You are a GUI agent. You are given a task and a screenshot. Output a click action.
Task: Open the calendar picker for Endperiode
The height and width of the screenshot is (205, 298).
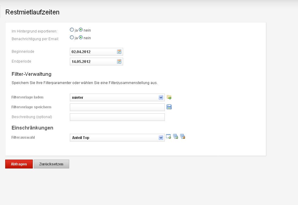tap(119, 61)
